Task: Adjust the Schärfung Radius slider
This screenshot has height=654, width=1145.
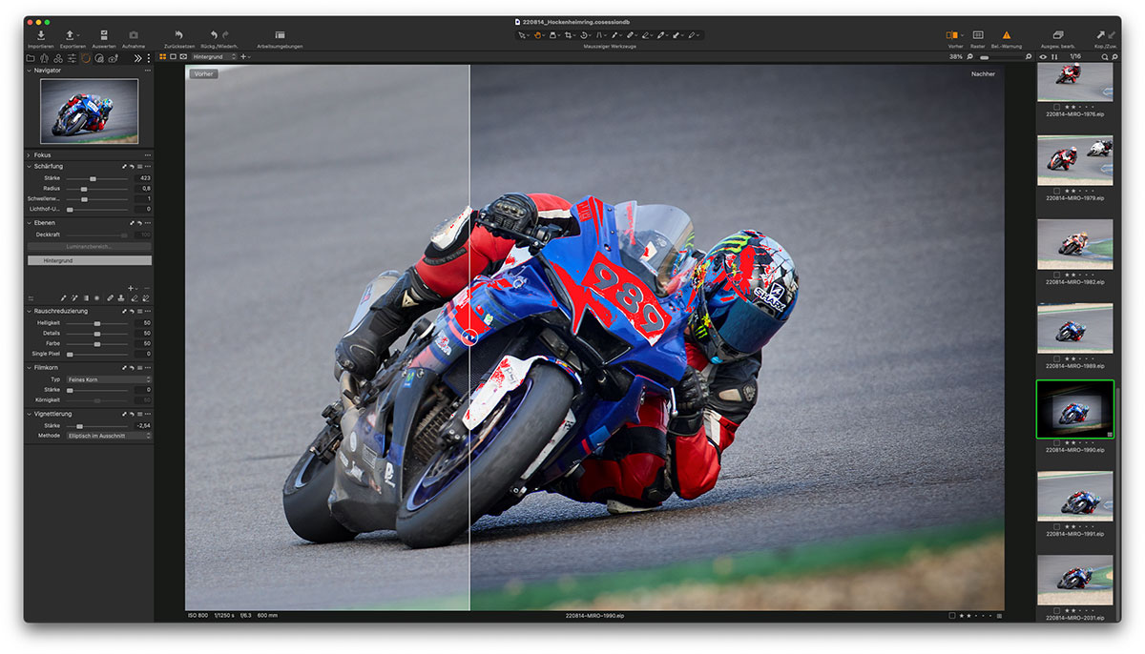Action: pyautogui.click(x=84, y=189)
